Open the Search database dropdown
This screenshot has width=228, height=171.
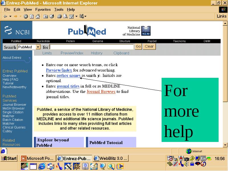pyautogui.click(x=29, y=47)
